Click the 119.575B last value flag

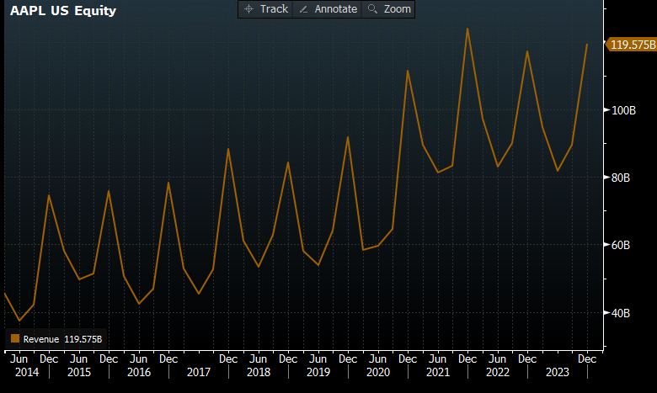(x=632, y=45)
